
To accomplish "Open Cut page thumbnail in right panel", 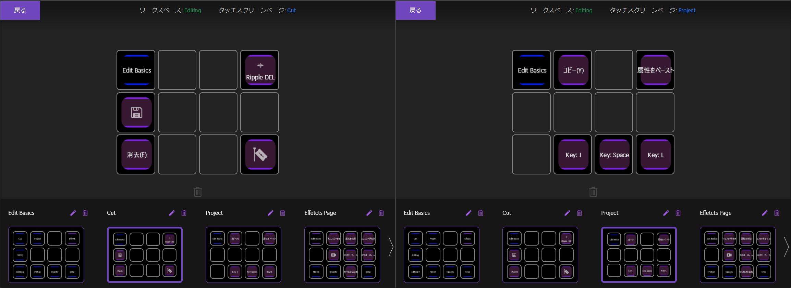I will pyautogui.click(x=540, y=255).
